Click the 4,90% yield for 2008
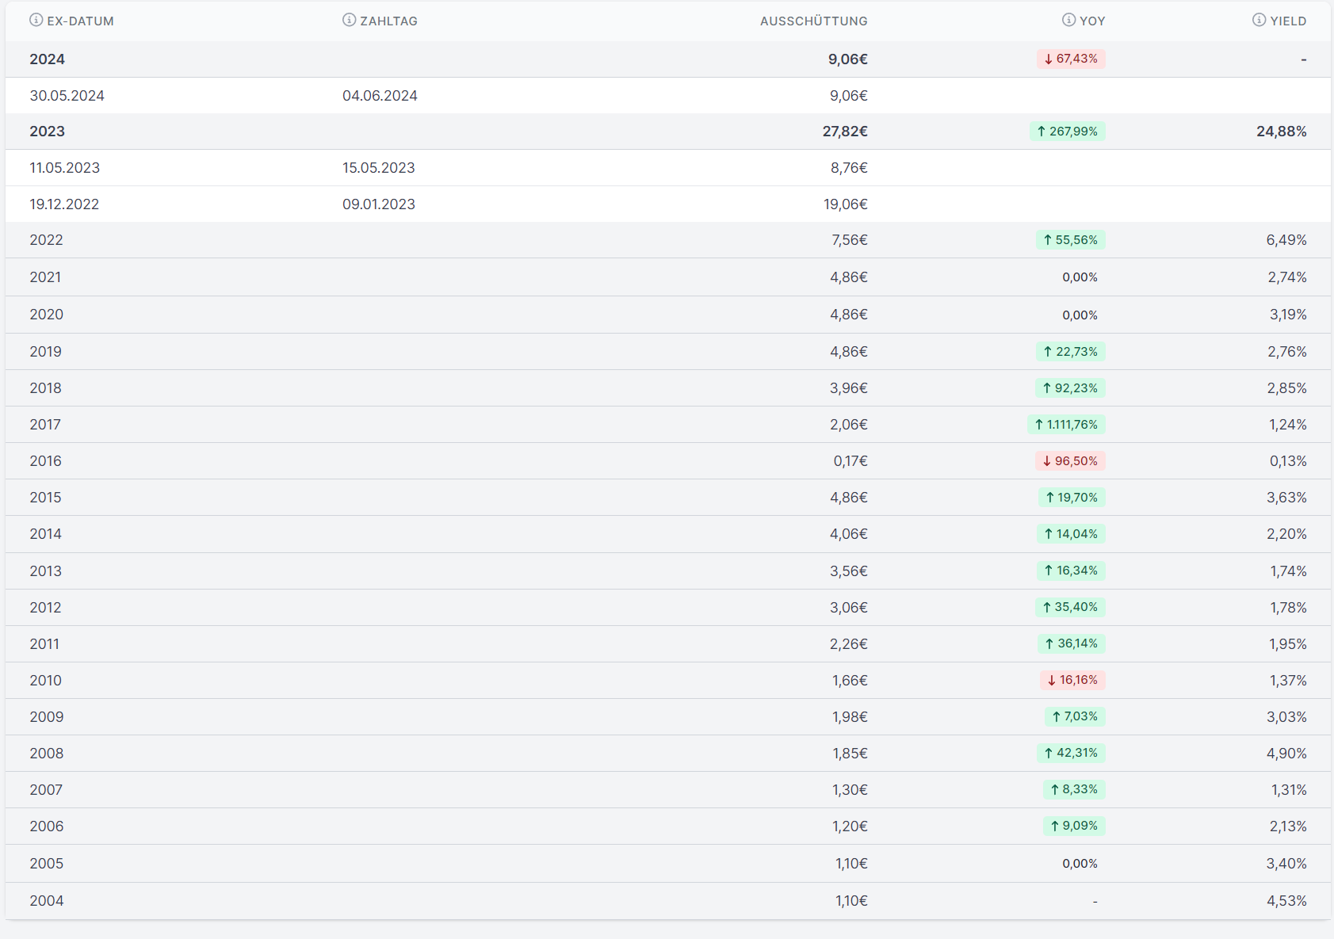 (x=1286, y=754)
